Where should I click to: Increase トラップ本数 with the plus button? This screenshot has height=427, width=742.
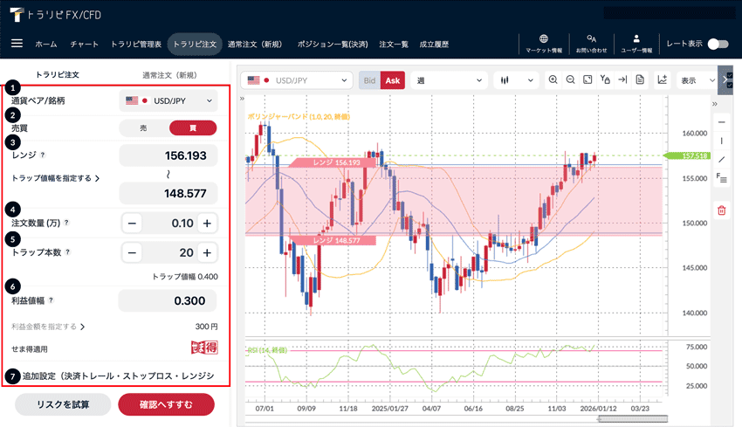207,253
